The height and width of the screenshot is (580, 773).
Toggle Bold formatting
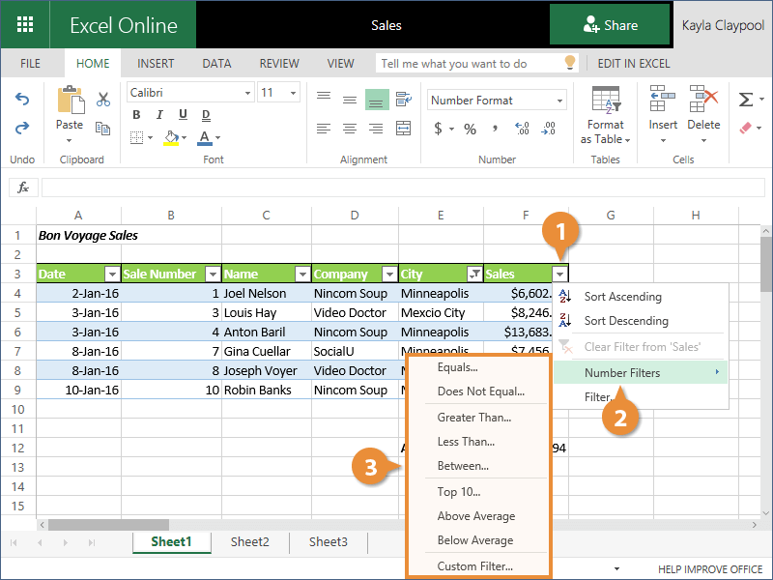pyautogui.click(x=136, y=115)
